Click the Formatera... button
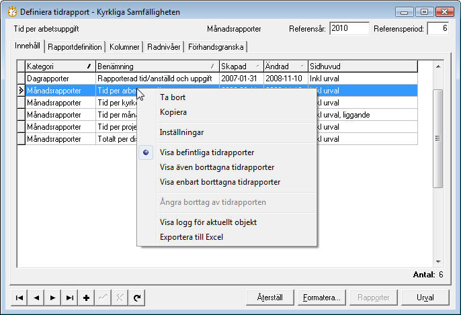Screen dimensions: 461x315 (x=322, y=298)
